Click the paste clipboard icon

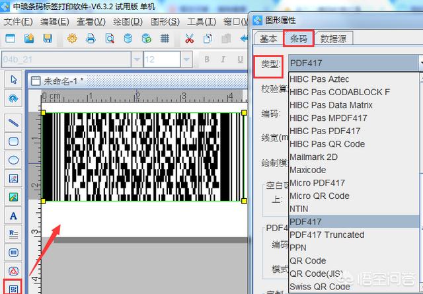tap(226, 38)
